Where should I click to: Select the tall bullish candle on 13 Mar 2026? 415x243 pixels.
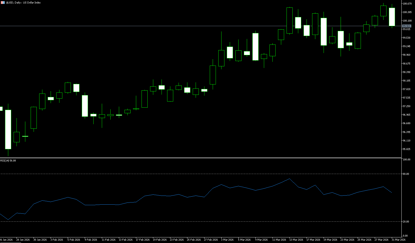[289, 21]
